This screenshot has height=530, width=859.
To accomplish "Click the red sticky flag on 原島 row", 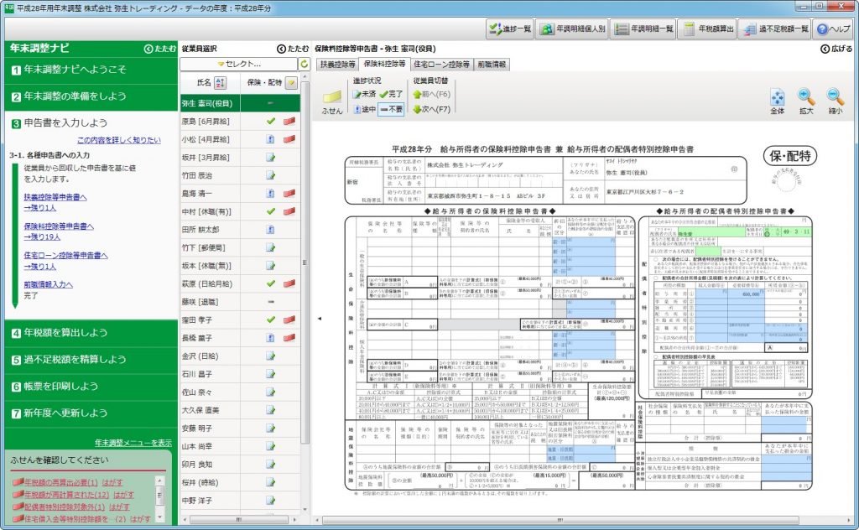I will 289,121.
